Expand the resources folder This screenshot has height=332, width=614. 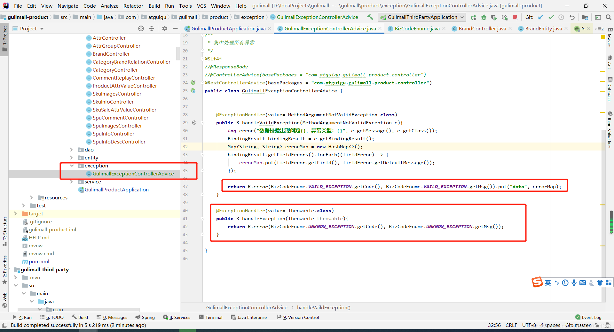tap(31, 197)
